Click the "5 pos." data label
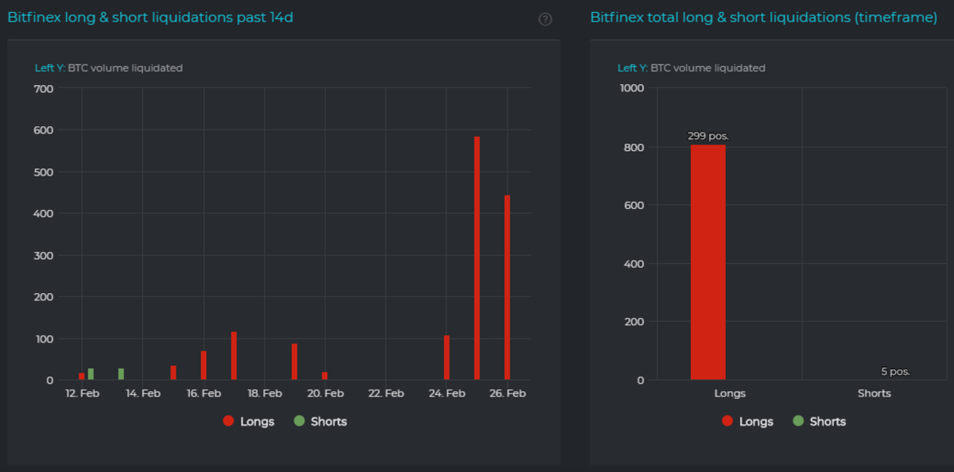The width and height of the screenshot is (954, 472). (895, 371)
